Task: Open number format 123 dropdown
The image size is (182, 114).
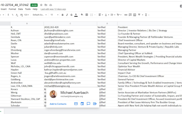Action: pyautogui.click(x=26, y=15)
